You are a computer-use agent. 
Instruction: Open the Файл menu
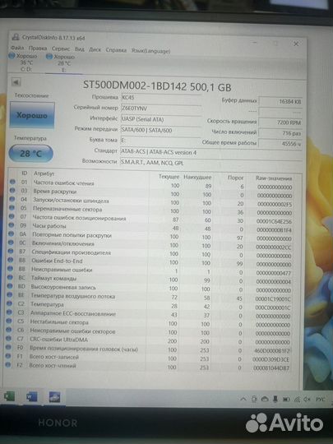pyautogui.click(x=17, y=48)
